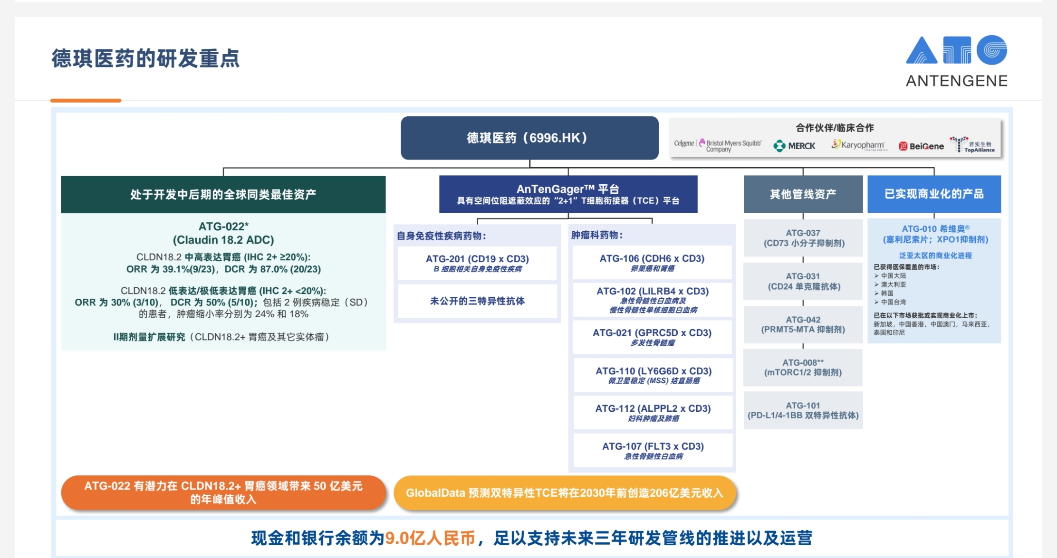The width and height of the screenshot is (1057, 558).
Task: Select the ATG-037 CD73 小分子抑制剂 box
Action: 803,238
